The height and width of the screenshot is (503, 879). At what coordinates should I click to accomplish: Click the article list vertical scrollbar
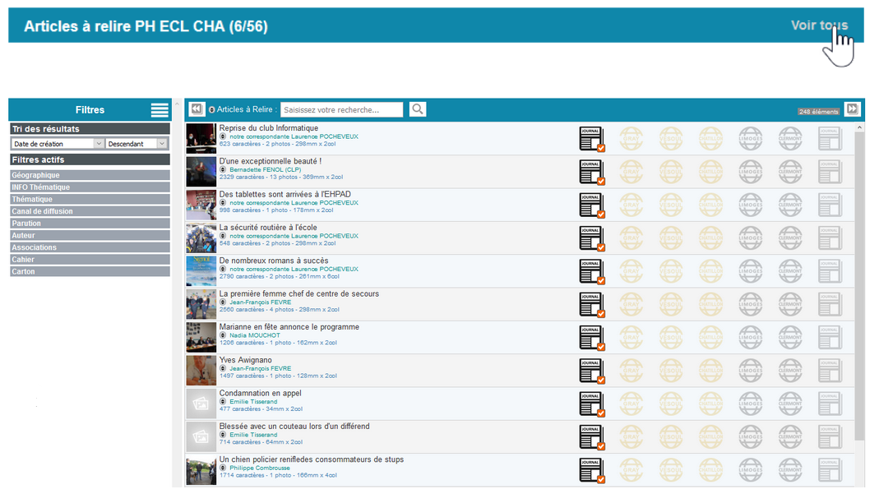click(x=860, y=288)
